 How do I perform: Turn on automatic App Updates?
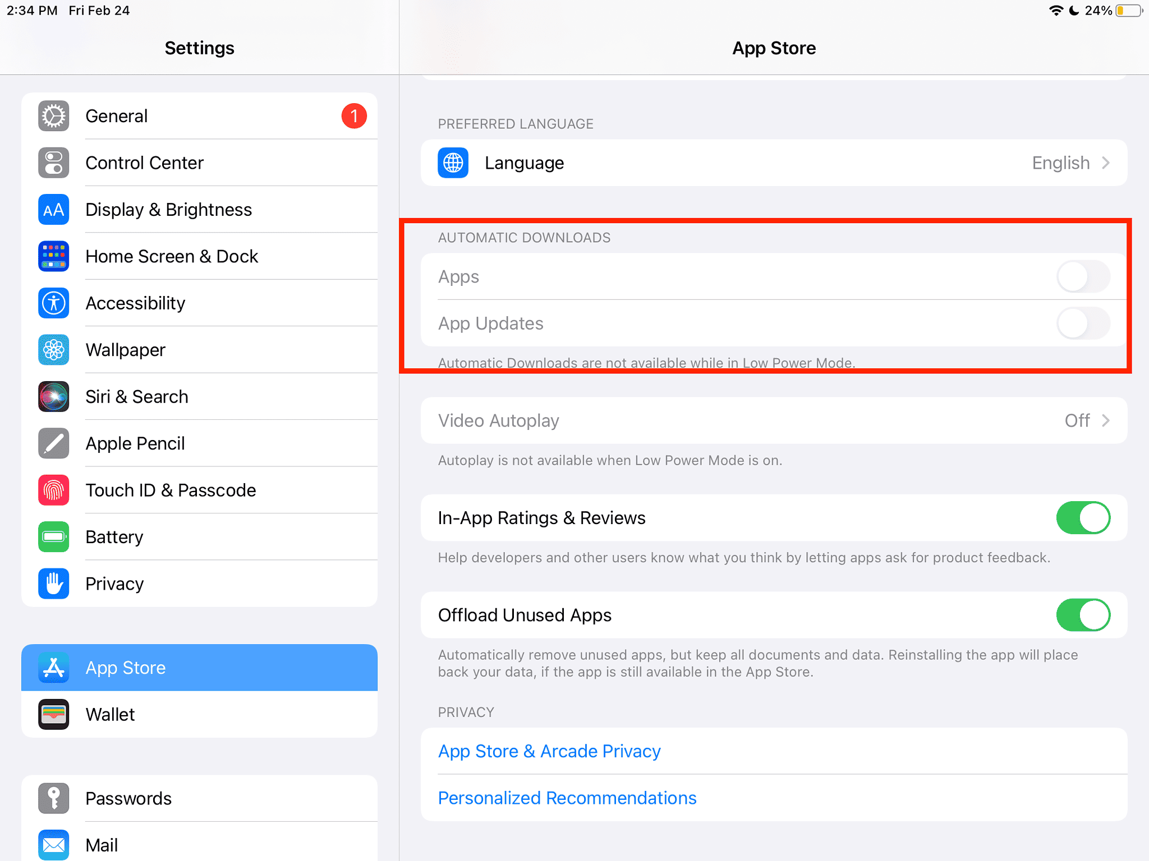[1083, 323]
